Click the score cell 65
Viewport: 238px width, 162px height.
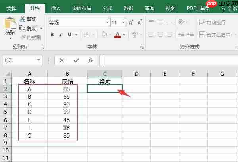(x=67, y=89)
